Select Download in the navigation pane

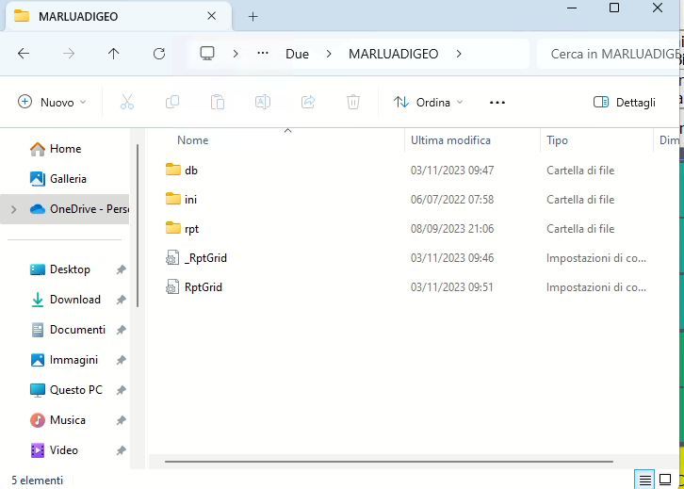point(74,300)
